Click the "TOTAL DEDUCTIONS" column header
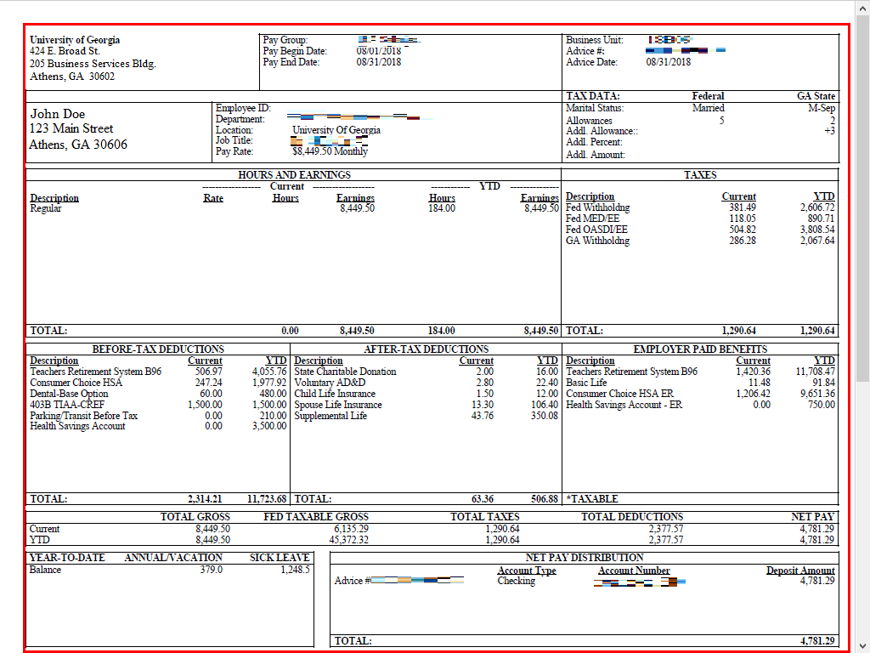The height and width of the screenshot is (653, 870). click(632, 517)
